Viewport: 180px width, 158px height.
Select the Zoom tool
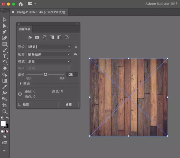coord(4,111)
